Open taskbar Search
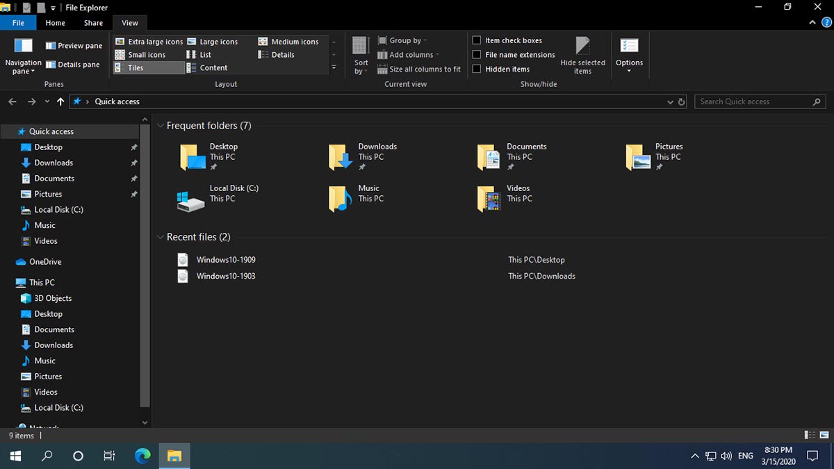834x469 pixels. (47, 456)
